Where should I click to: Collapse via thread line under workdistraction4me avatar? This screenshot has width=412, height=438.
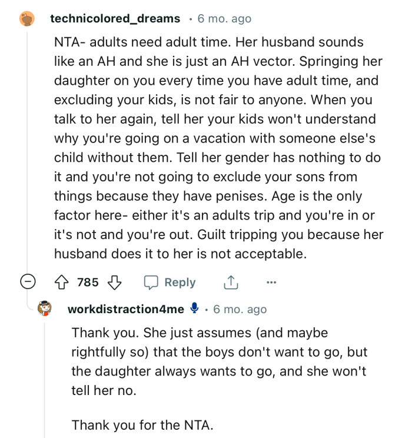click(x=45, y=377)
